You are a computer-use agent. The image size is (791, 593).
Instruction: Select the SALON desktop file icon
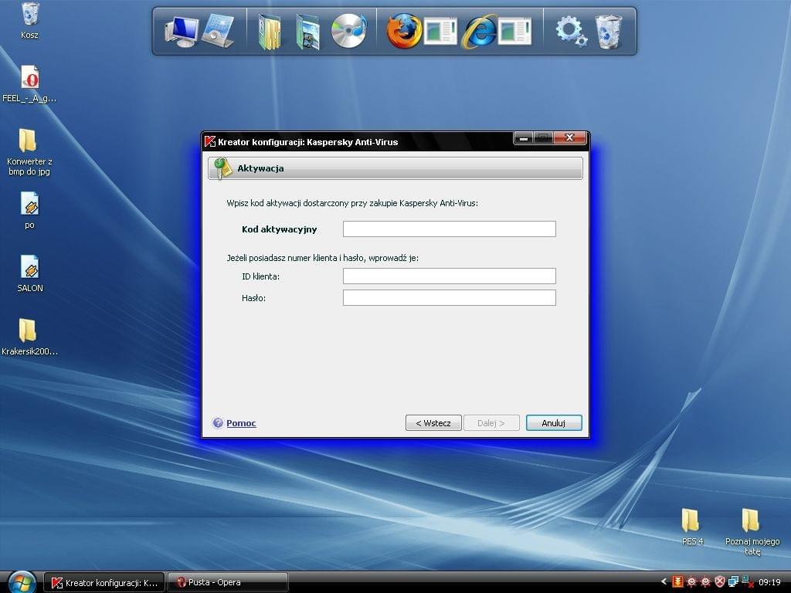[x=30, y=274]
